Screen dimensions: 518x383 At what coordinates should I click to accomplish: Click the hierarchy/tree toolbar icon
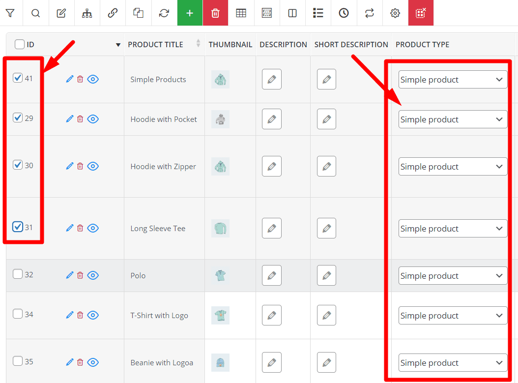[x=87, y=13]
